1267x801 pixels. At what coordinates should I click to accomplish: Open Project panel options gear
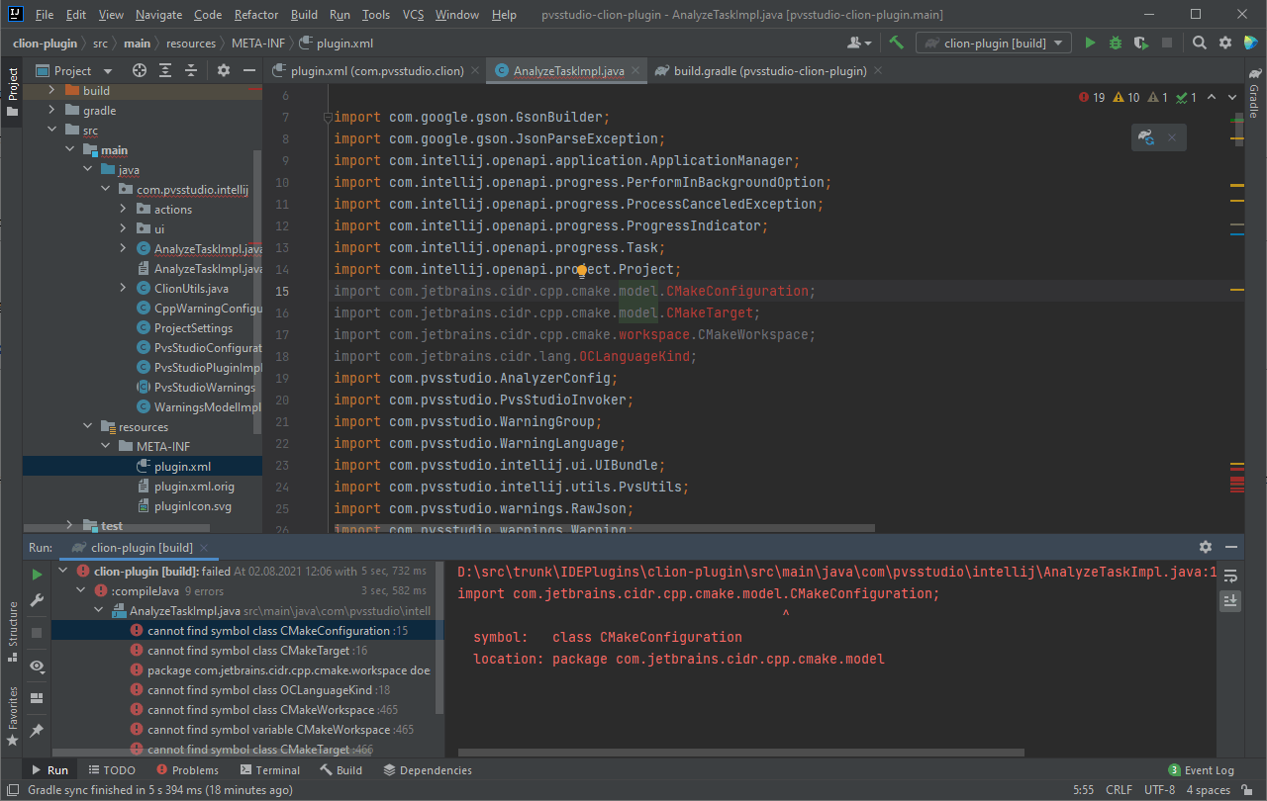224,70
